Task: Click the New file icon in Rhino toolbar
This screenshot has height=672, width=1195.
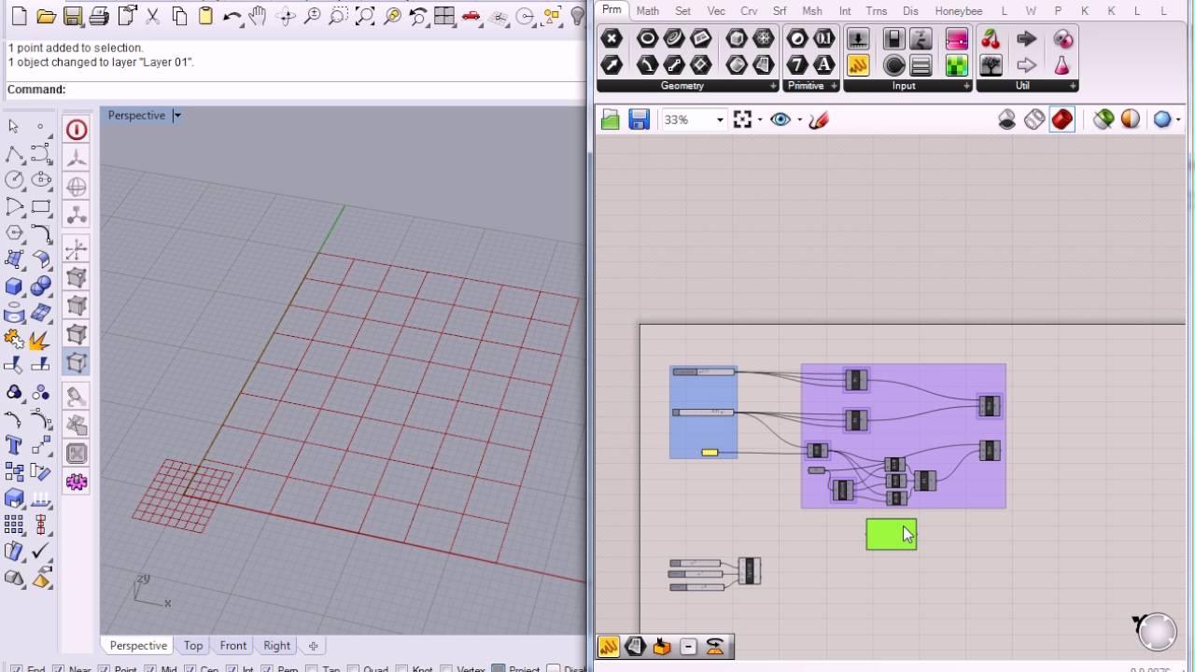Action: 19,16
